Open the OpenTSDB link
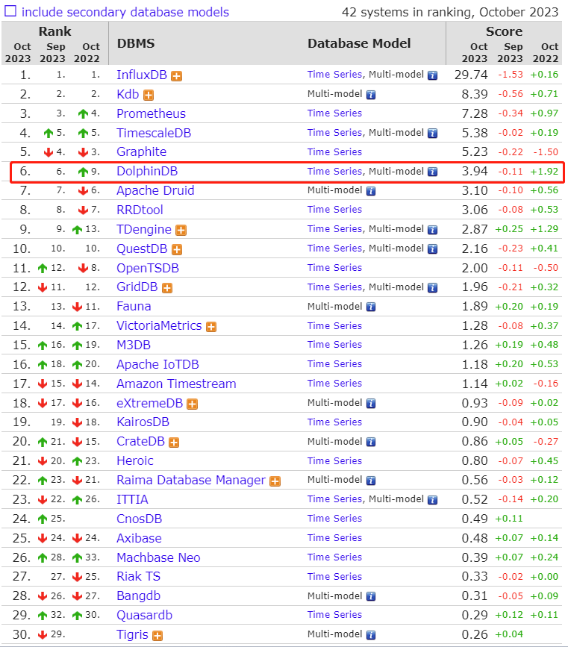The width and height of the screenshot is (568, 647). coord(147,268)
